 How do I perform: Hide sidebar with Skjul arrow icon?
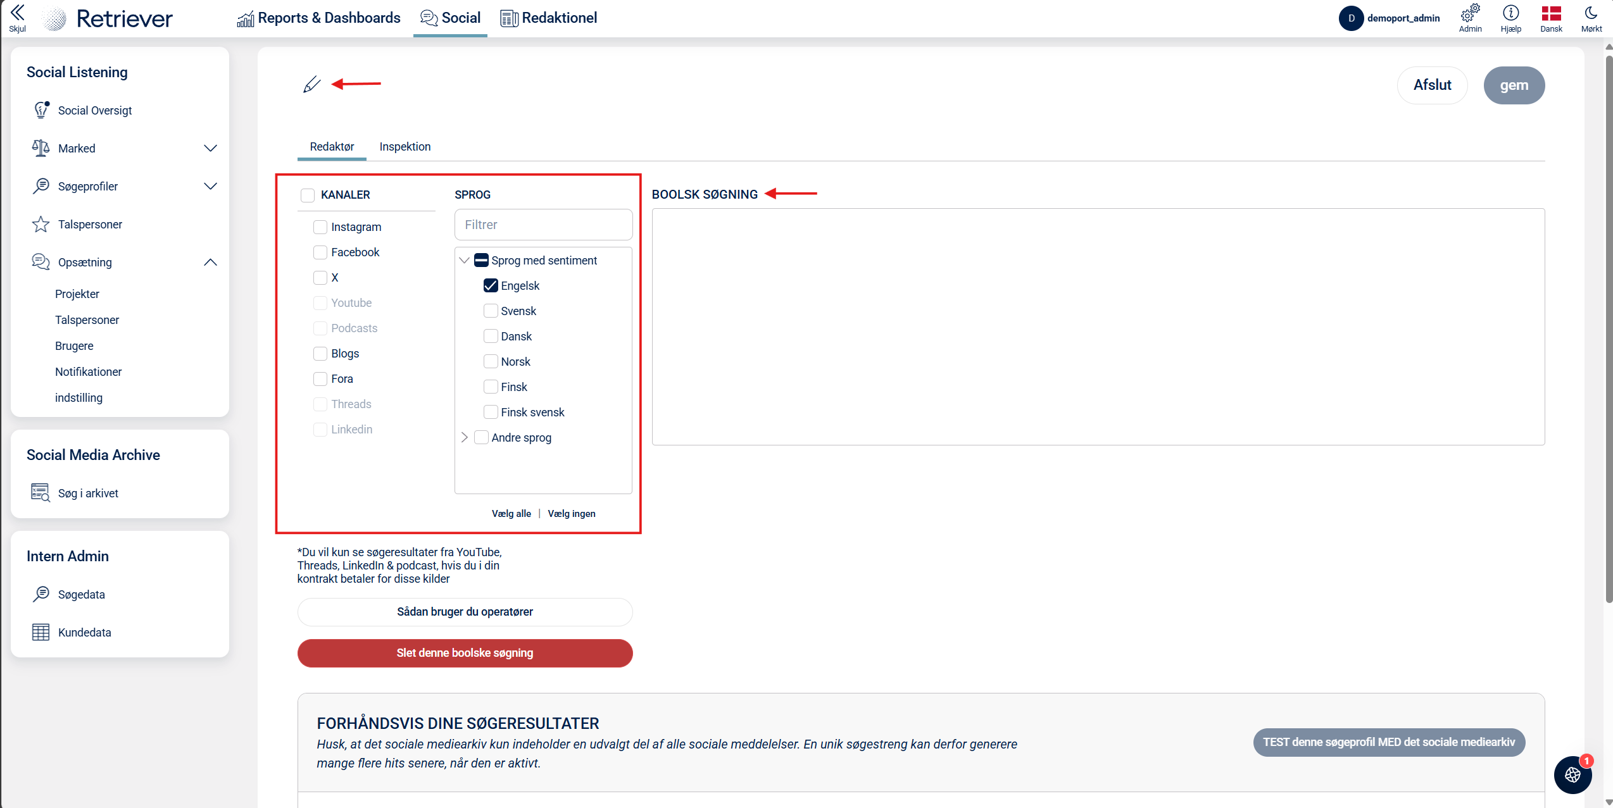17,13
